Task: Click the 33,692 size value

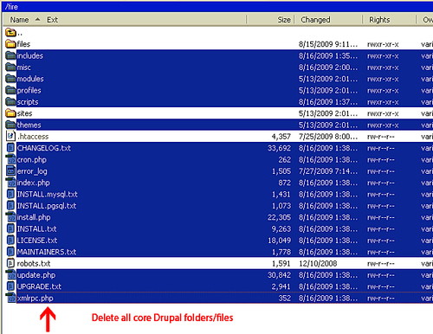Action: (x=279, y=148)
